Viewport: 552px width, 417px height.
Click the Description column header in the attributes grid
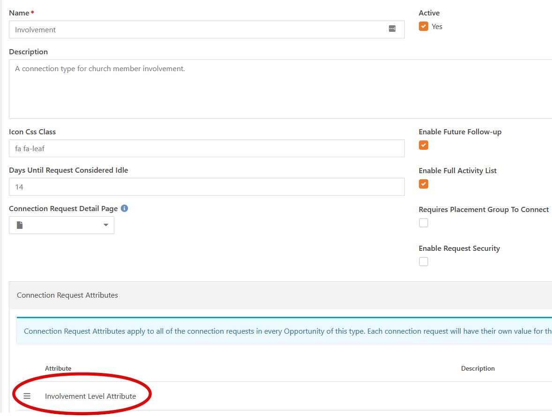(x=477, y=368)
